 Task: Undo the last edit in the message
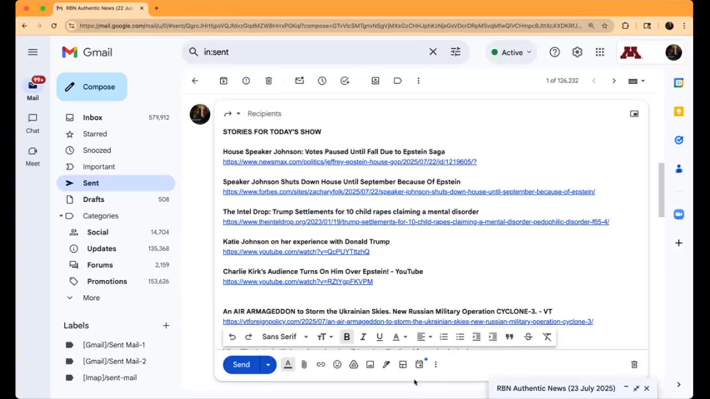coord(232,337)
